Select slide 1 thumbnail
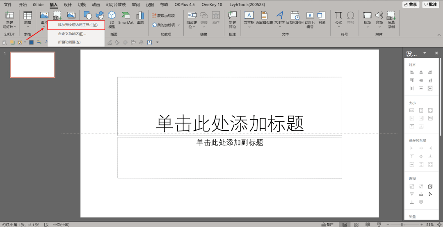443x227 pixels. [32, 65]
